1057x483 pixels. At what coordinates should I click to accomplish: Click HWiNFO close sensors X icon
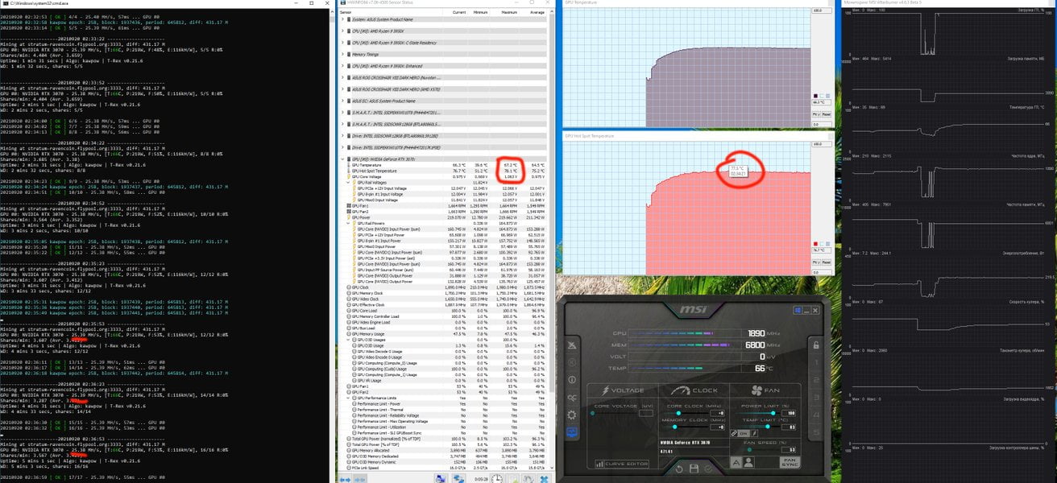tap(544, 478)
